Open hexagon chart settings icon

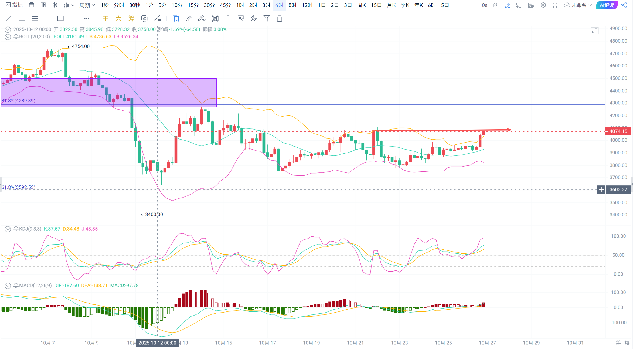[x=543, y=5]
